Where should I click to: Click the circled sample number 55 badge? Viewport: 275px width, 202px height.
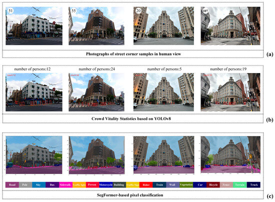(x=73, y=11)
